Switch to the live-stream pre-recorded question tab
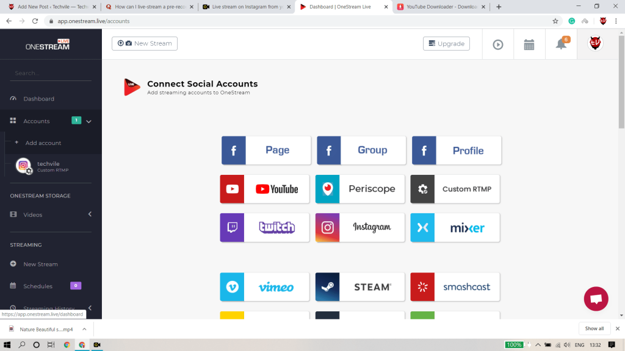This screenshot has width=625, height=351. click(150, 7)
